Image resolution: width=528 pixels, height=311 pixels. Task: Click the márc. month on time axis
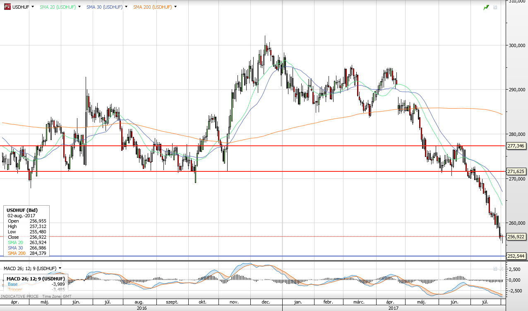pyautogui.click(x=359, y=302)
